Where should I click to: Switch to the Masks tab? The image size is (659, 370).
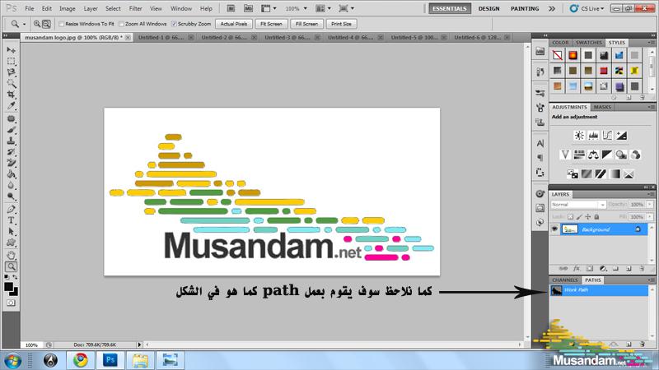[602, 108]
